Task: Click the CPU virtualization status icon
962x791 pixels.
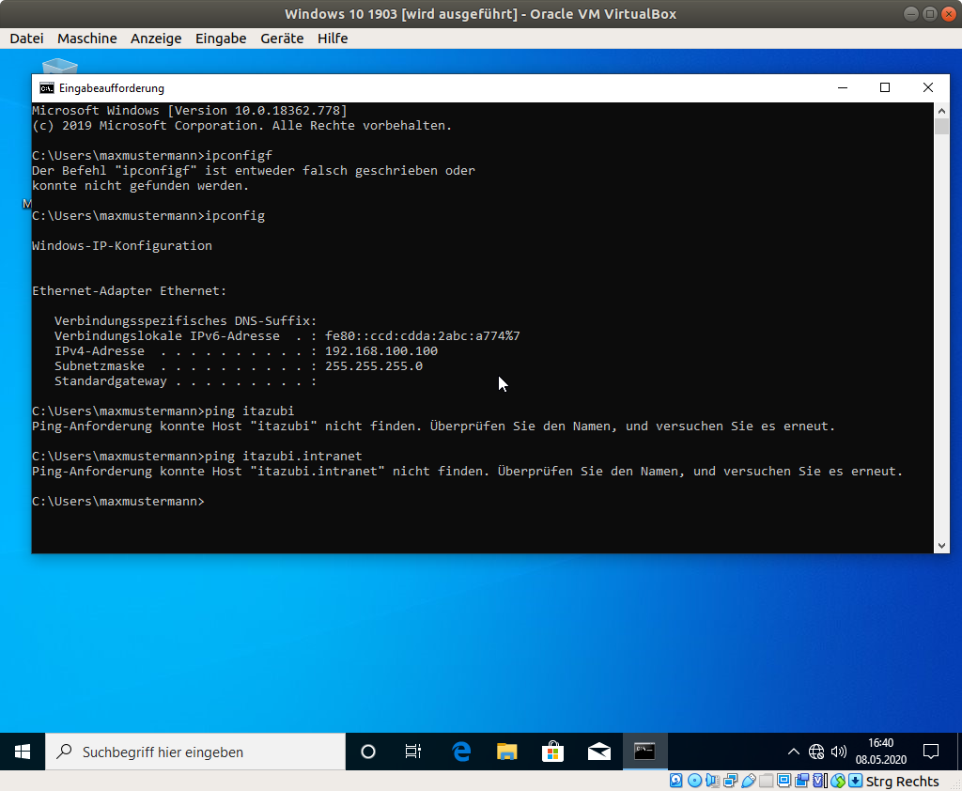Action: click(x=820, y=780)
